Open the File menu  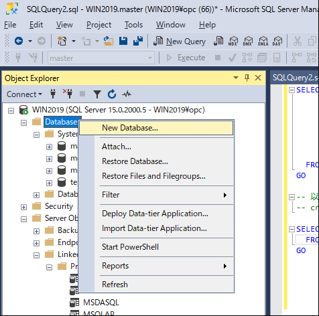[x=10, y=25]
